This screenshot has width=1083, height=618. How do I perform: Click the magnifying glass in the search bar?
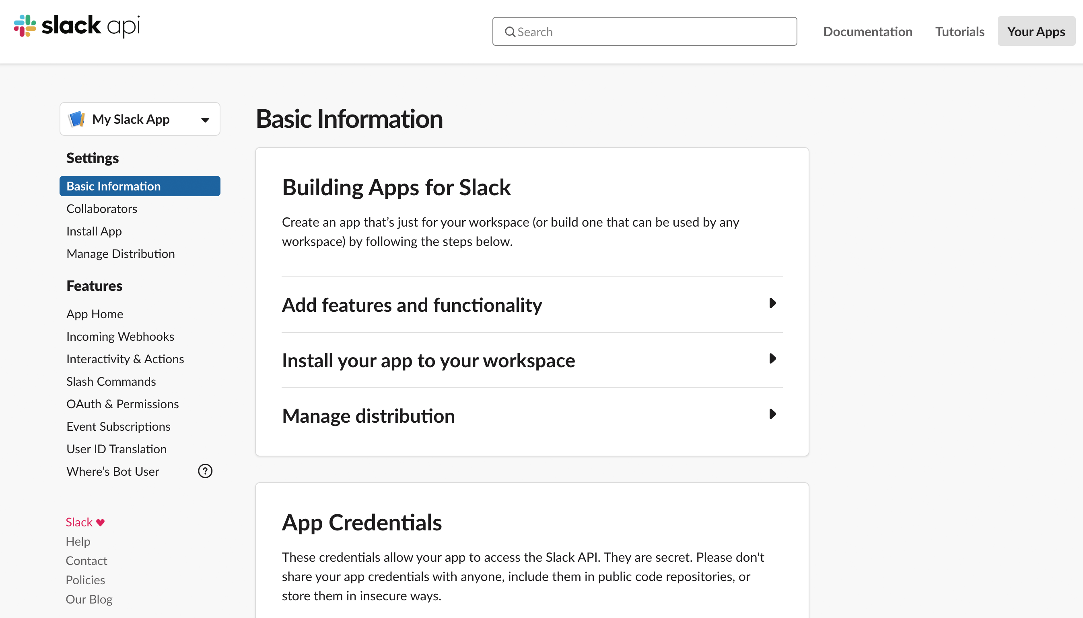(510, 31)
